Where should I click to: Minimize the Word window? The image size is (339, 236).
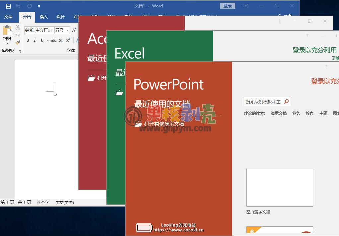261,6
